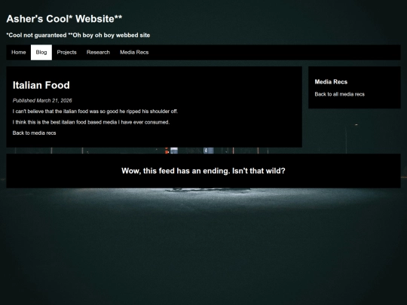Select the highlighted Blog tab
Screen dimensions: 407x305
point(41,53)
